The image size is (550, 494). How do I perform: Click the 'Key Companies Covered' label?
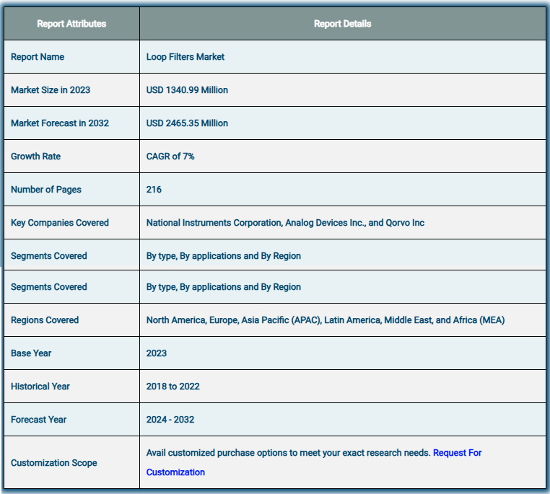point(60,223)
